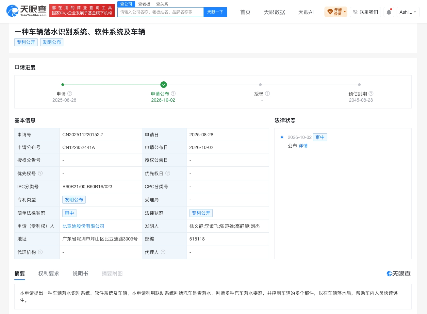Screen dimensions: 427x314
Task: Click the red banner beside the logo
Action: coord(82,10)
